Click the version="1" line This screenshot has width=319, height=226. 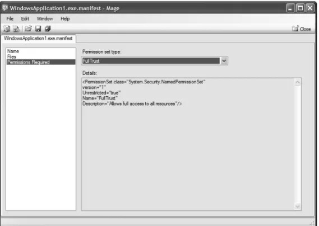[94, 87]
